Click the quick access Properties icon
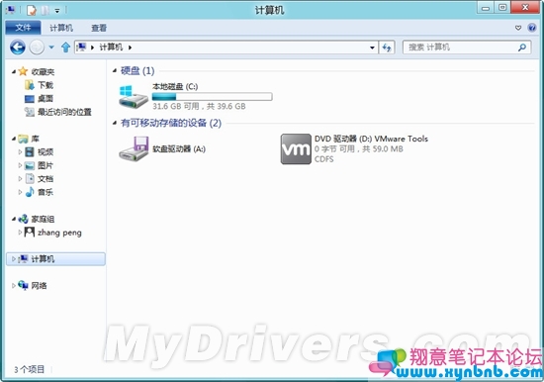 (x=32, y=10)
